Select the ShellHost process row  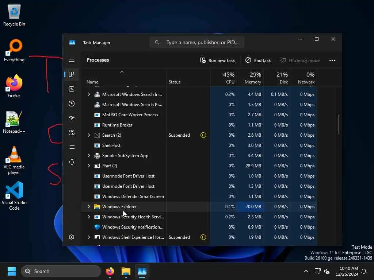(199, 145)
